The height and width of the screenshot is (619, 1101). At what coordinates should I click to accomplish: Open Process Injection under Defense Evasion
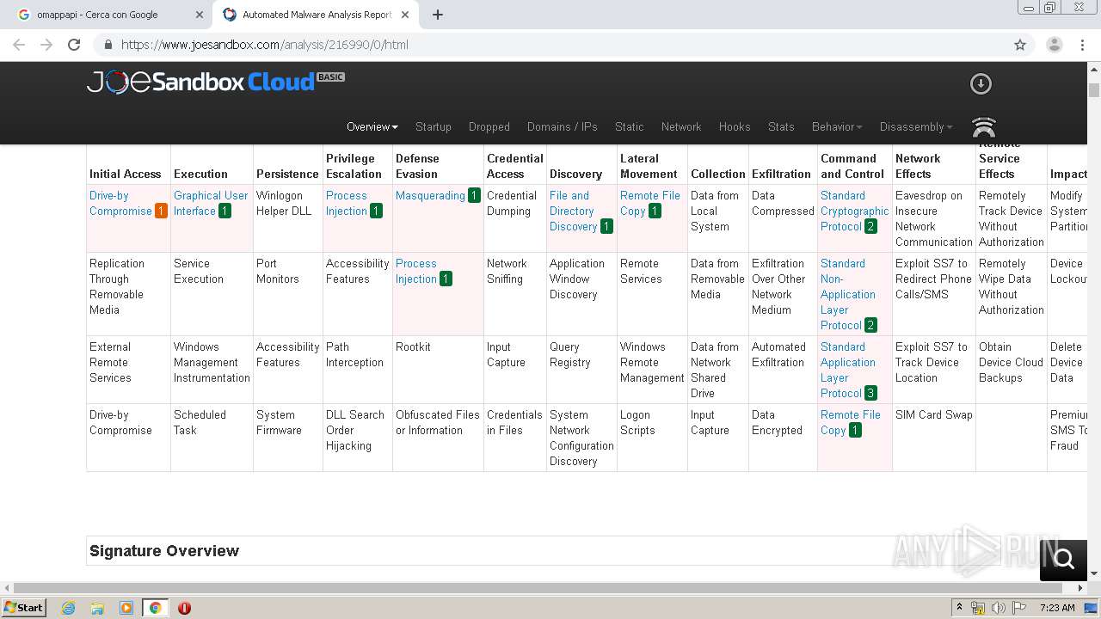click(x=416, y=271)
